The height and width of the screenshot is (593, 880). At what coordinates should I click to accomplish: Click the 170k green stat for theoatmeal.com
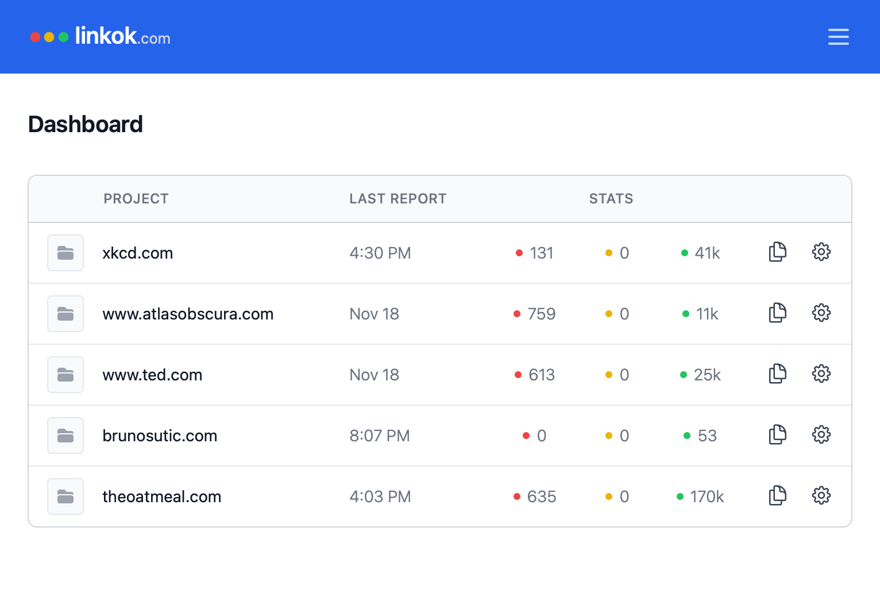click(x=701, y=497)
